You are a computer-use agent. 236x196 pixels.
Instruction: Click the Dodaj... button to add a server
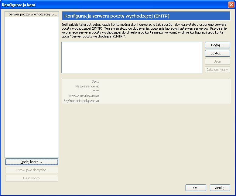(x=217, y=45)
